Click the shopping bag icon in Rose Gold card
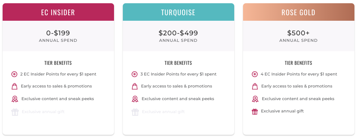 tap(255, 87)
